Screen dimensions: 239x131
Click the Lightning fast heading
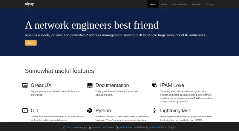175,110
